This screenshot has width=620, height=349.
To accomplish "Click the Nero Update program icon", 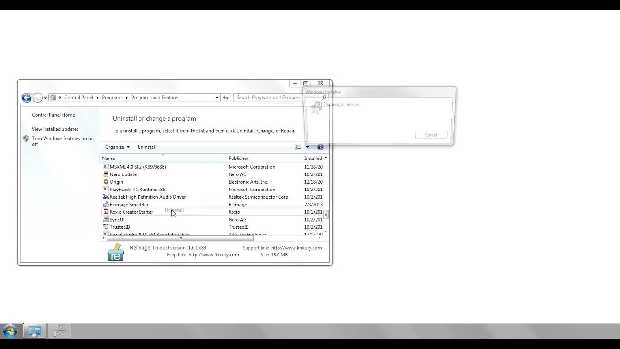I will point(106,174).
